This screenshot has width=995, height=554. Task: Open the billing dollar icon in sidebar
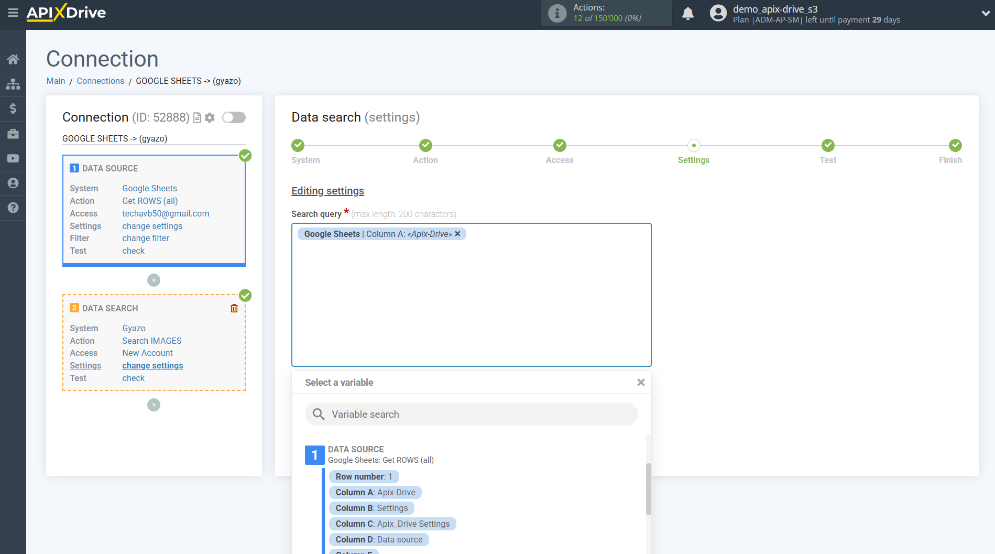point(13,109)
